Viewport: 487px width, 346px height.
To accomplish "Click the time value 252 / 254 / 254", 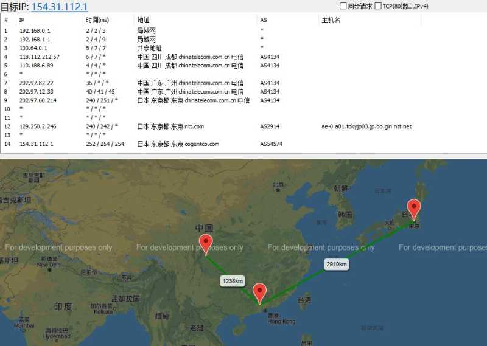I will coord(105,144).
